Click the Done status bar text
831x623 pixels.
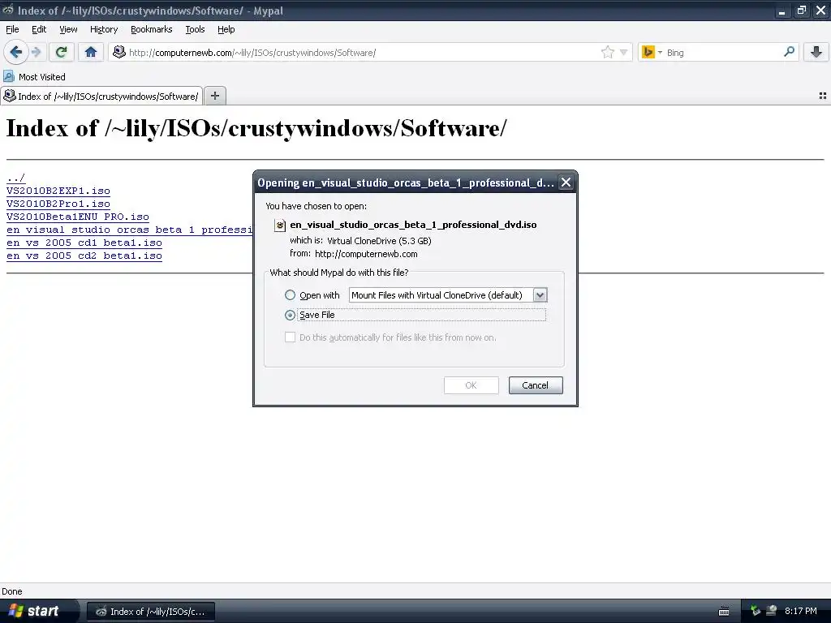click(12, 591)
